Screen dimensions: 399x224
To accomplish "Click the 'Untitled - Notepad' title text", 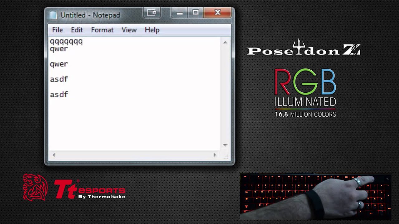I will 90,15.
